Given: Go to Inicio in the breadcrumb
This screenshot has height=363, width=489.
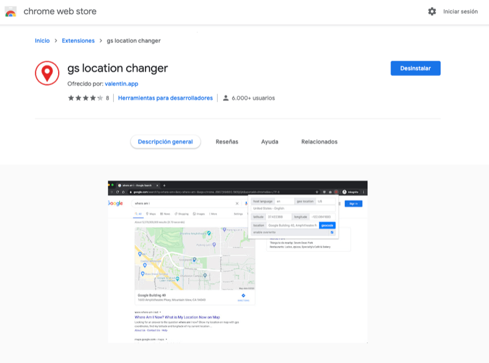Looking at the screenshot, I should coord(42,40).
